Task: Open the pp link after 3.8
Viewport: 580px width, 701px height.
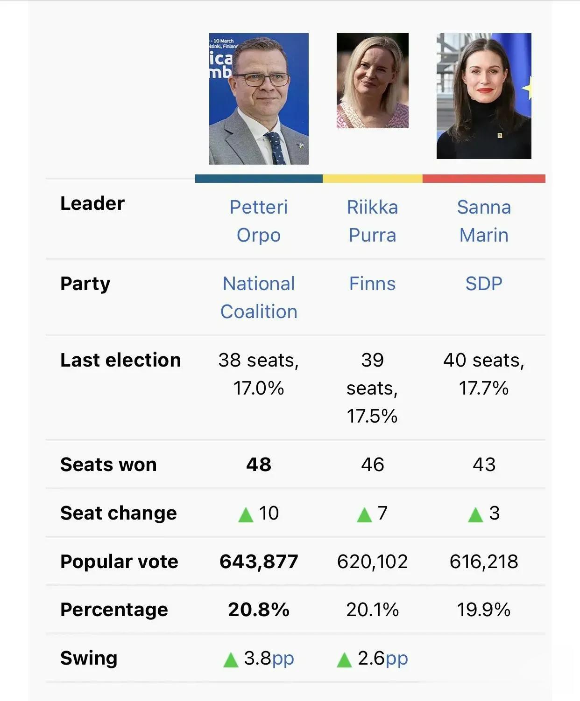Action: click(x=283, y=659)
